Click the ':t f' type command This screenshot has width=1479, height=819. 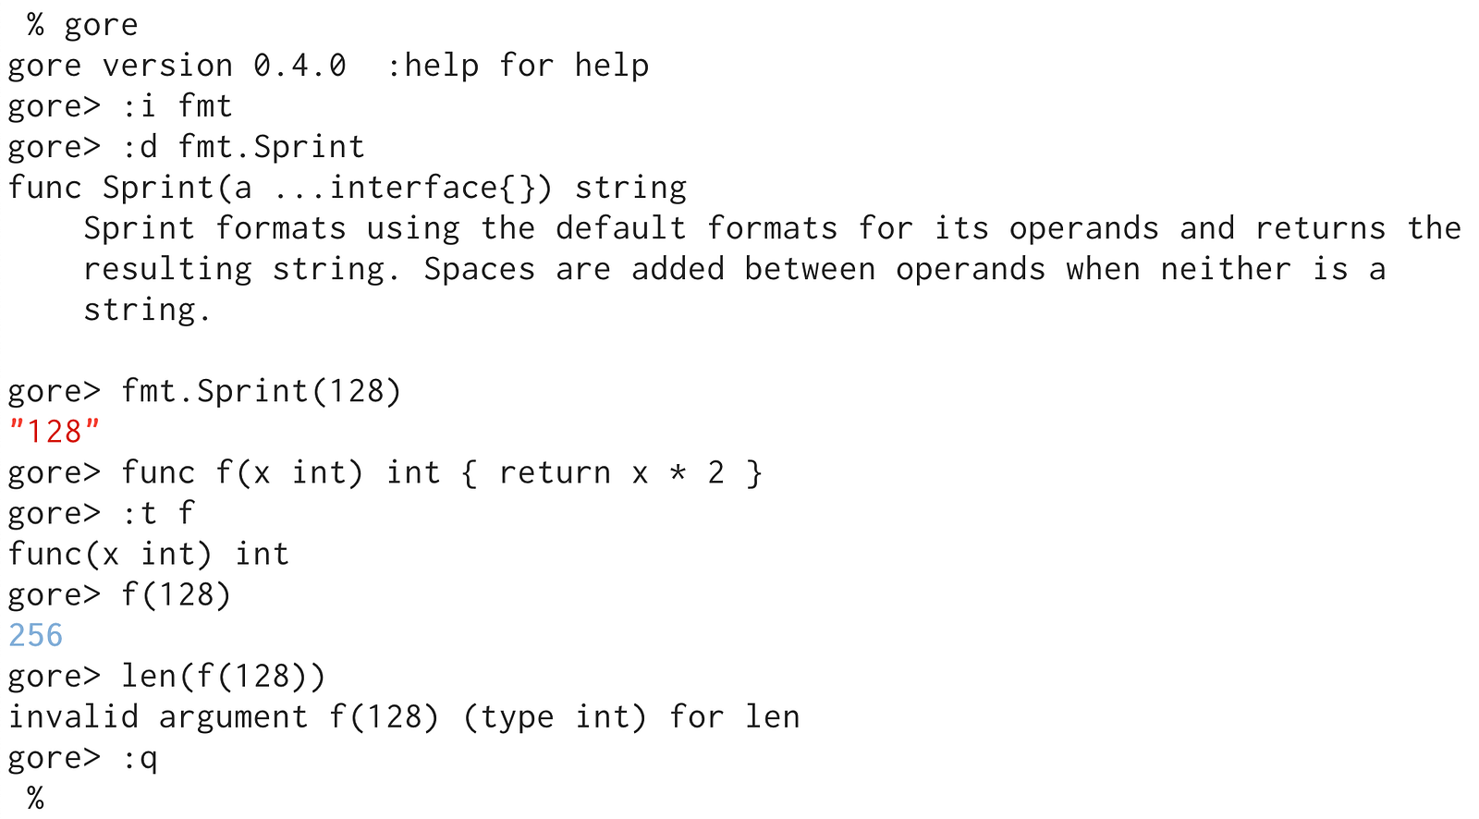click(x=158, y=513)
